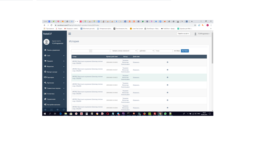Viewport: 261px width, 144px height.
Task: Expand the Совместные покупки sidebar section
Action: [54, 88]
